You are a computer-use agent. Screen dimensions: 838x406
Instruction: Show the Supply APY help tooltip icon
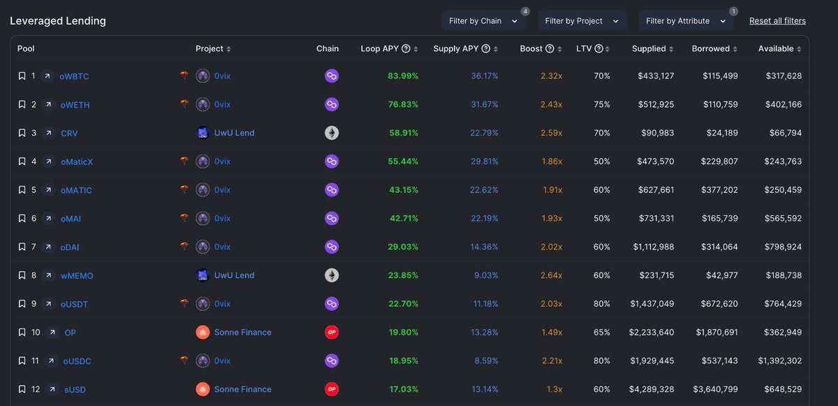(x=486, y=49)
